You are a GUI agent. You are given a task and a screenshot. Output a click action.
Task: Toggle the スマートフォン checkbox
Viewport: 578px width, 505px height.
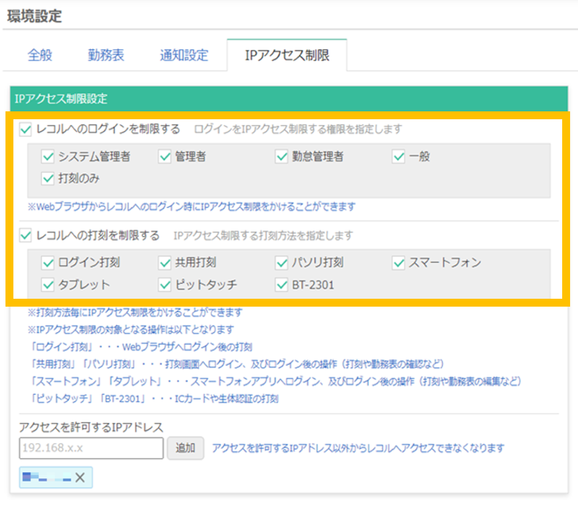[x=398, y=263]
